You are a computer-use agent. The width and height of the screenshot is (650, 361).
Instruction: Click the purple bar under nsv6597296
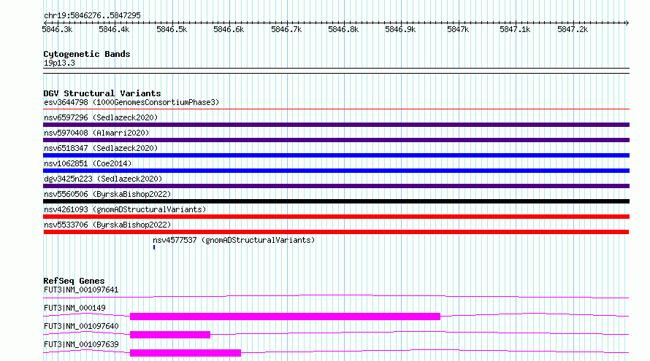[x=336, y=125]
